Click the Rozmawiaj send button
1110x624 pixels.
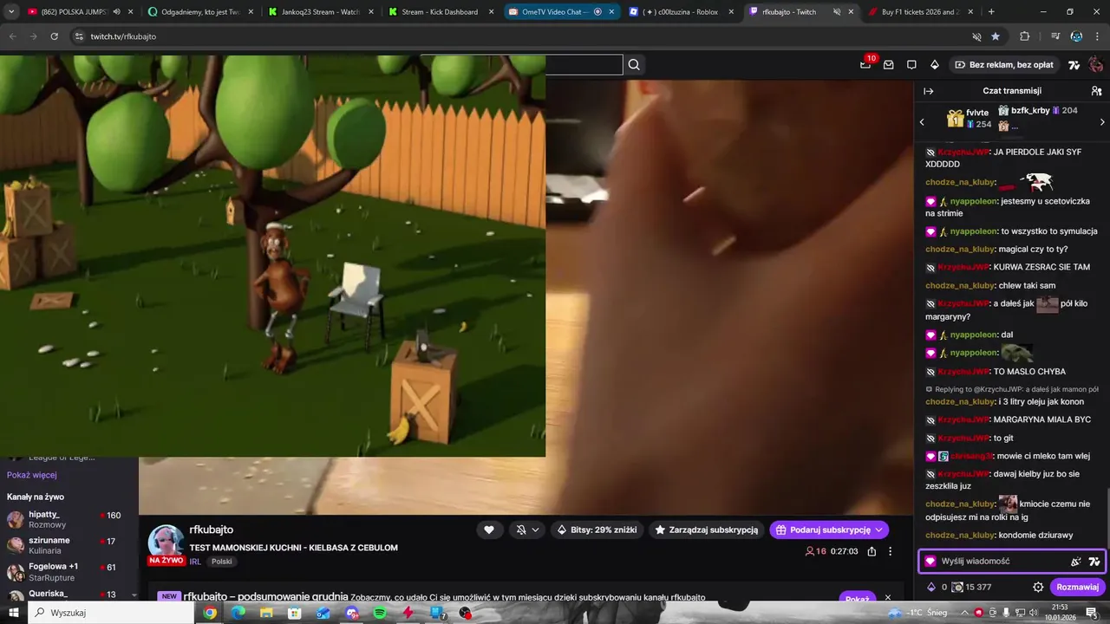(x=1078, y=587)
